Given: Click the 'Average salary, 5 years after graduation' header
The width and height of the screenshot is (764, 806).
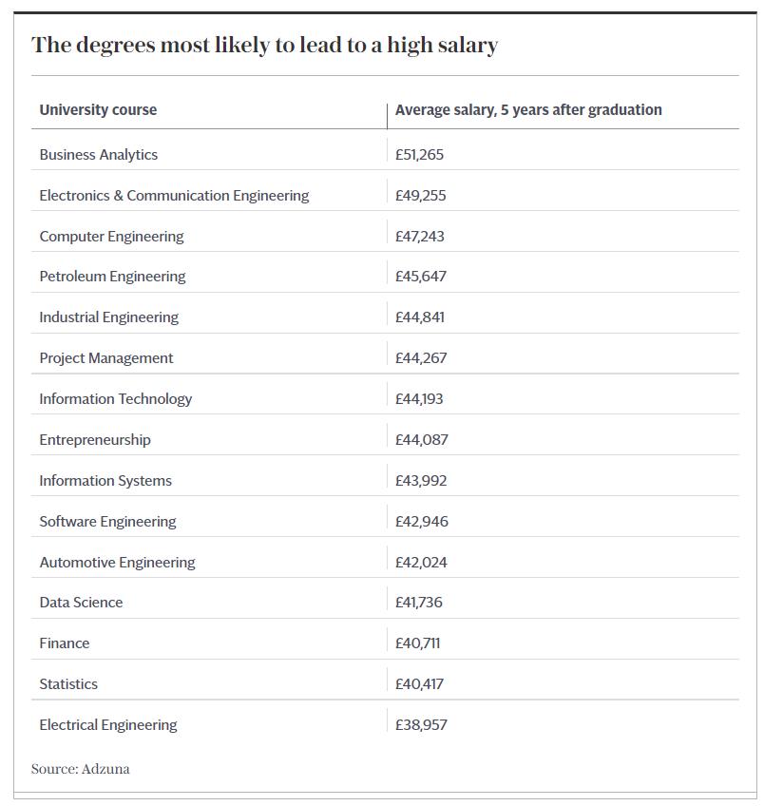Looking at the screenshot, I should (x=528, y=109).
